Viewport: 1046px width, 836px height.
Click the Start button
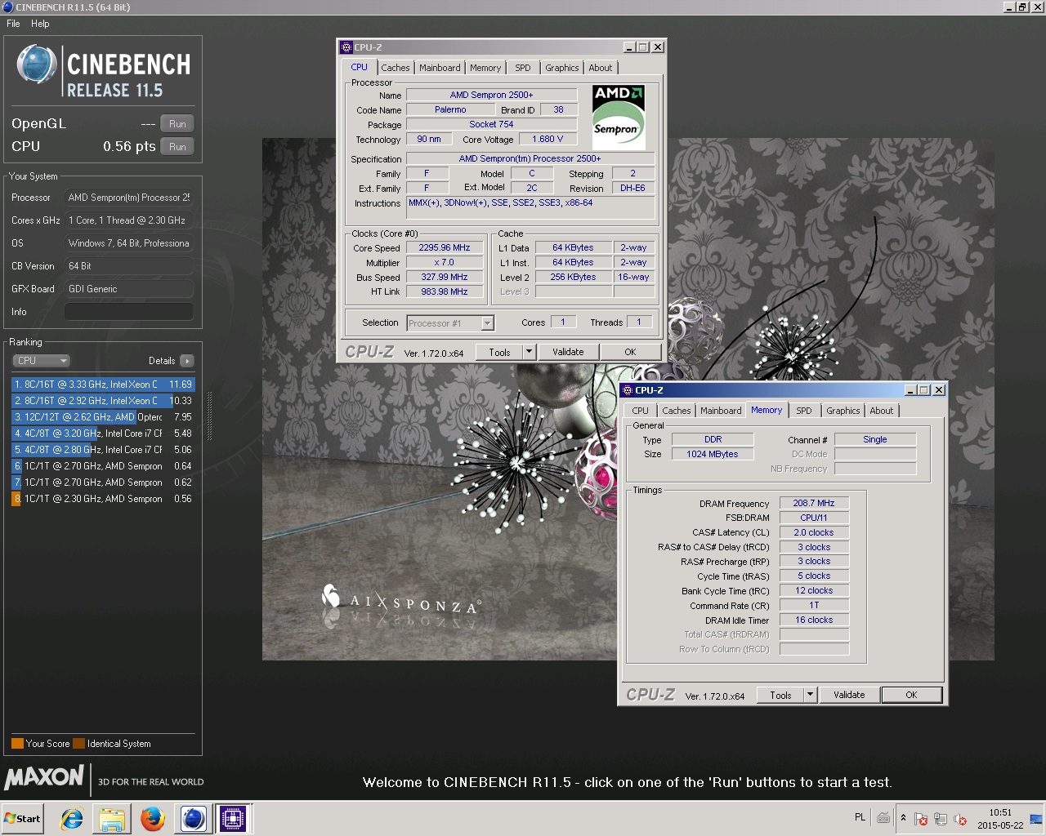[x=23, y=819]
